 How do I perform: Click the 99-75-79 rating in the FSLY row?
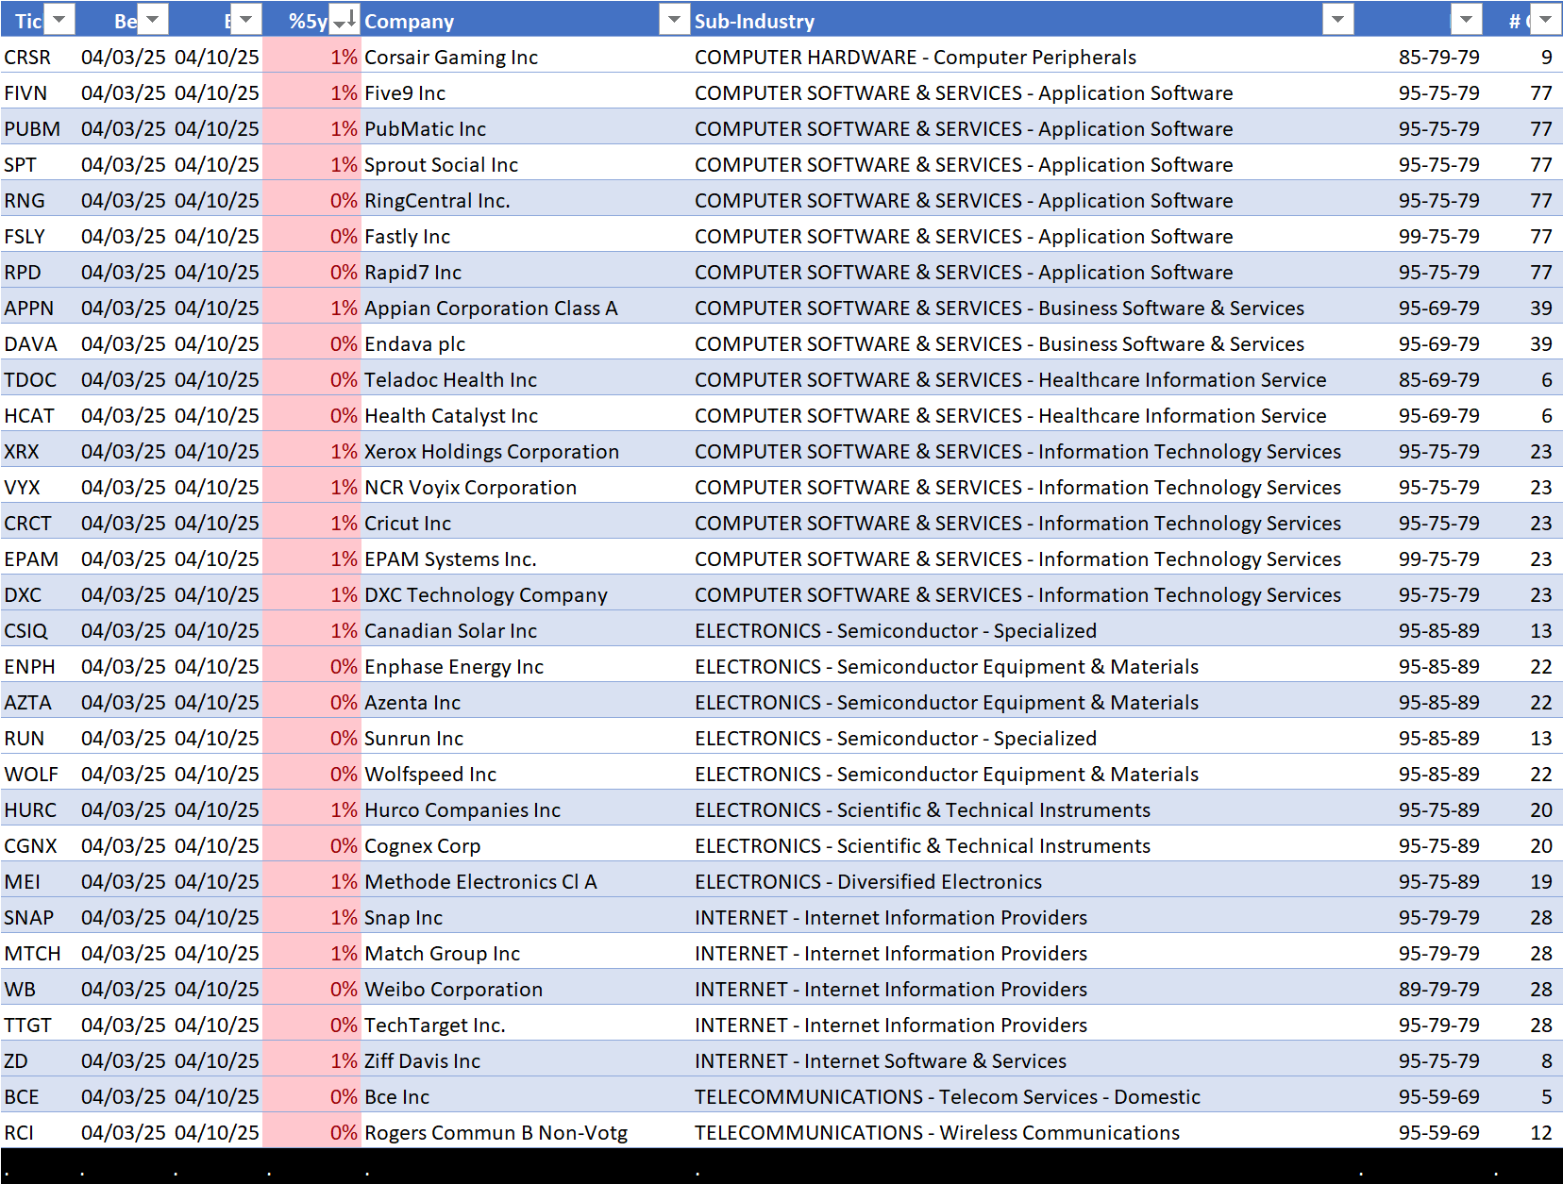[1438, 237]
